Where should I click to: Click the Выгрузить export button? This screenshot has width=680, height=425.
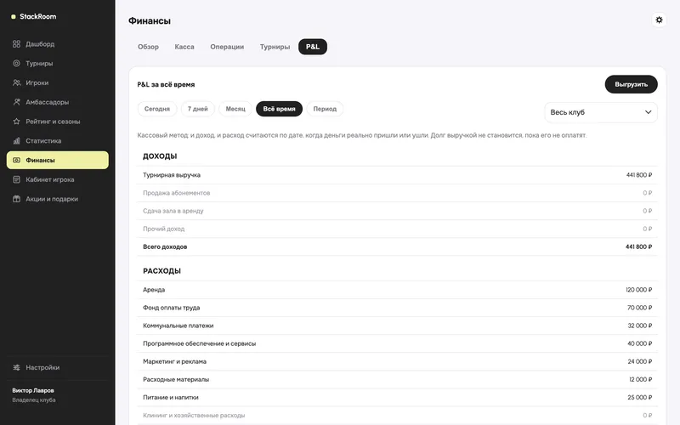631,84
